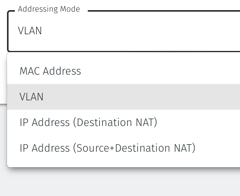The width and height of the screenshot is (240, 196).
Task: Select the MAC Address option
Action: (50, 71)
